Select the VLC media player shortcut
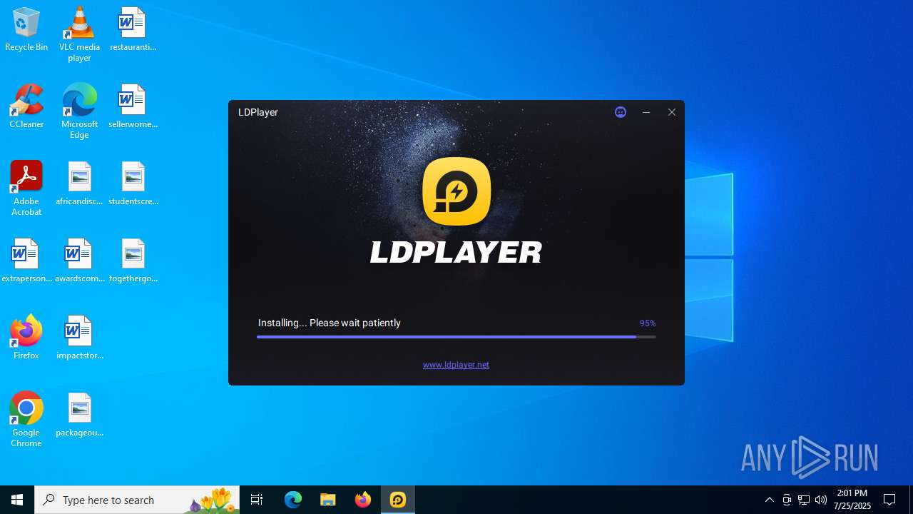This screenshot has width=913, height=514. (79, 34)
